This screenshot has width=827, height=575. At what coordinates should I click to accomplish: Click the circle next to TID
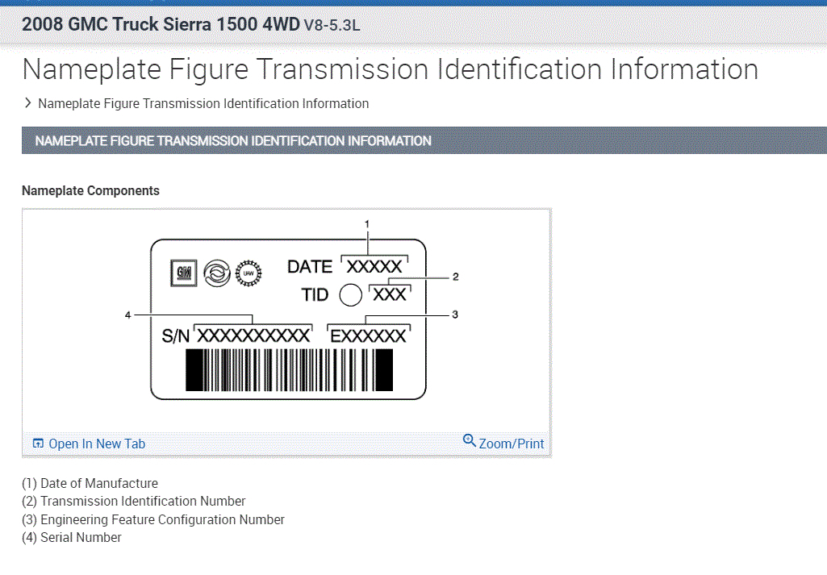(350, 295)
